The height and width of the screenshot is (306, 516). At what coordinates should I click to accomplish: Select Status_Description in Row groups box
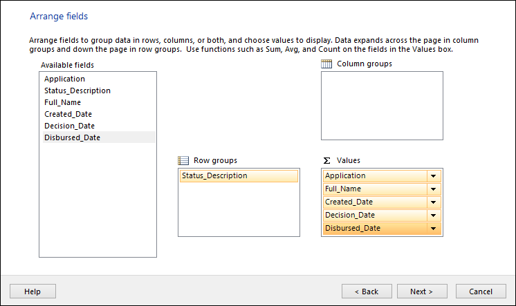pyautogui.click(x=239, y=176)
